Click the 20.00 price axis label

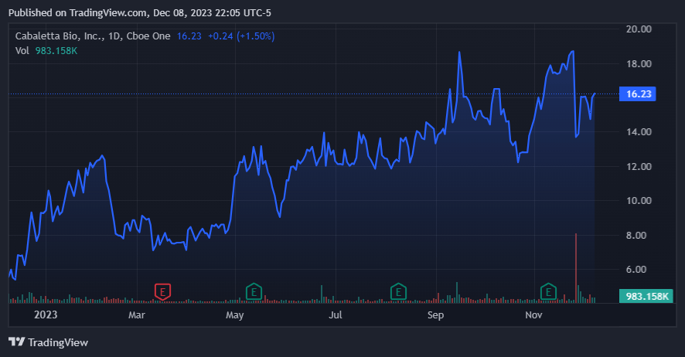pos(639,29)
